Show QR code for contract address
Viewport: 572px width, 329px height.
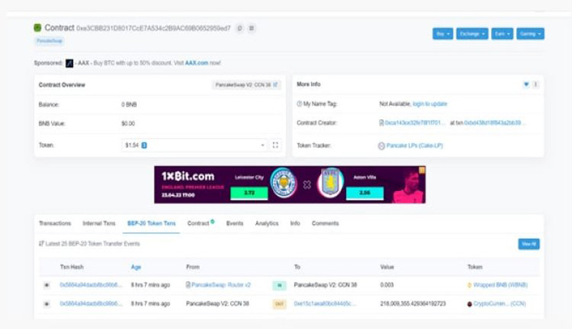(252, 28)
